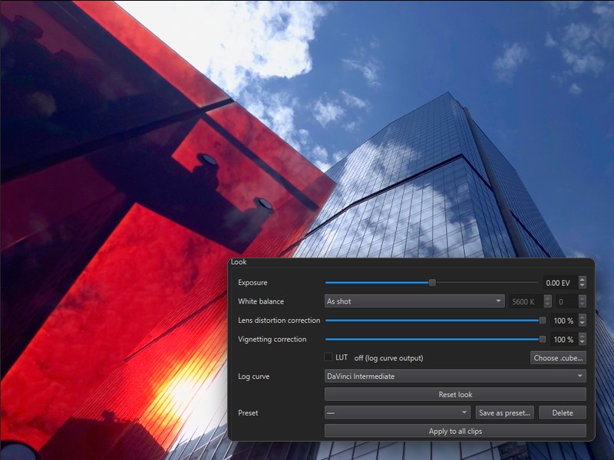Viewport: 614px width, 460px height.
Task: Click the 5600 K color temperature field
Action: [x=526, y=301]
